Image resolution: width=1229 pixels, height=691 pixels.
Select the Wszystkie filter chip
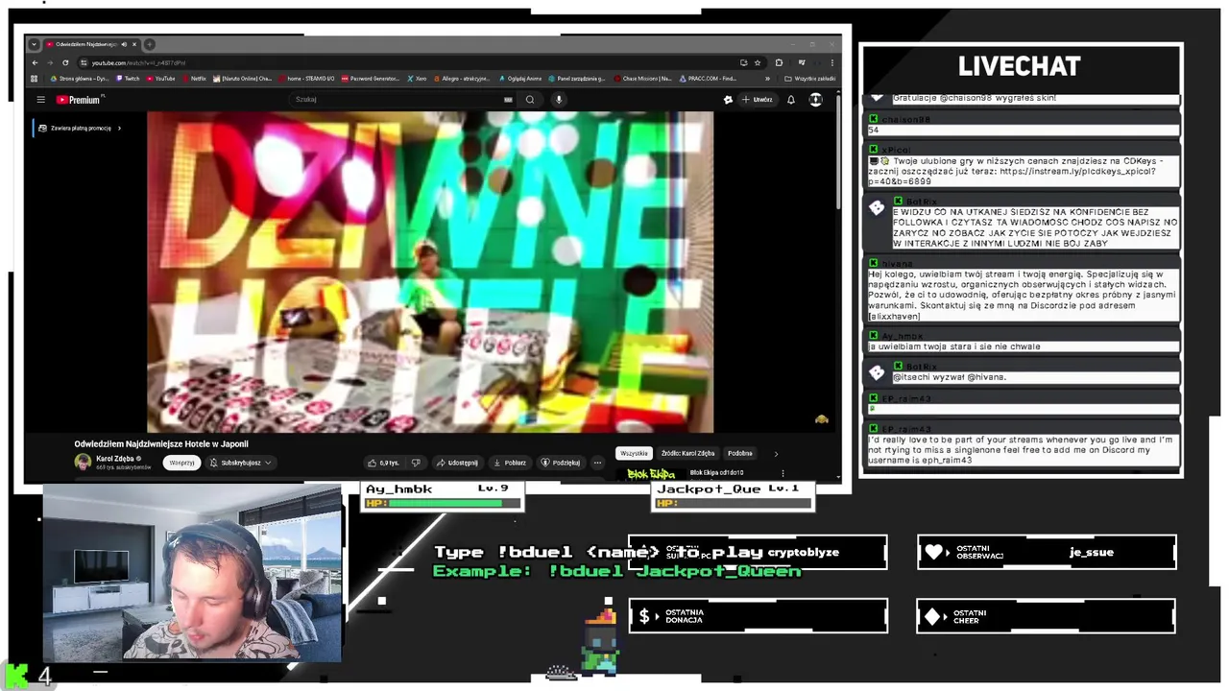(634, 453)
